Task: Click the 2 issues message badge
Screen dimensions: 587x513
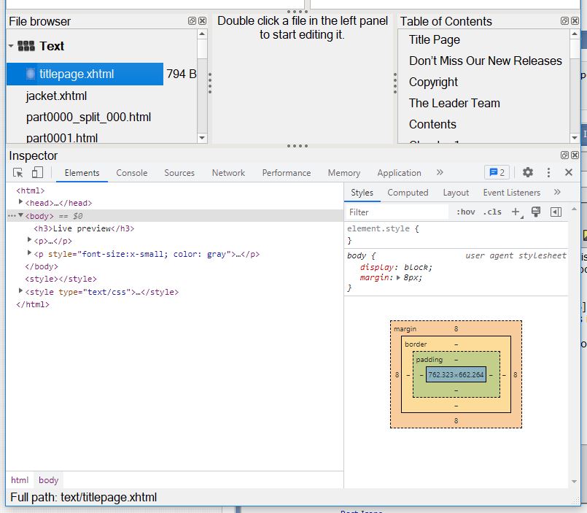Action: (x=497, y=173)
